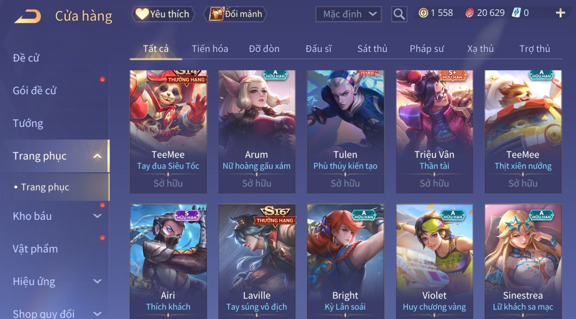
Task: Open the Mặc định sort dropdown
Action: pyautogui.click(x=348, y=14)
